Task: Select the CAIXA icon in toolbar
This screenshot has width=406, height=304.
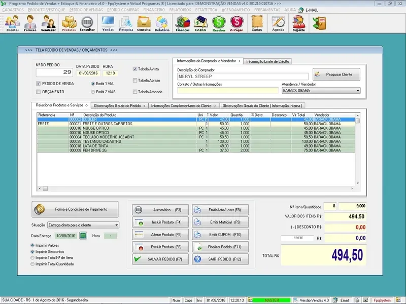Action: pos(200,23)
